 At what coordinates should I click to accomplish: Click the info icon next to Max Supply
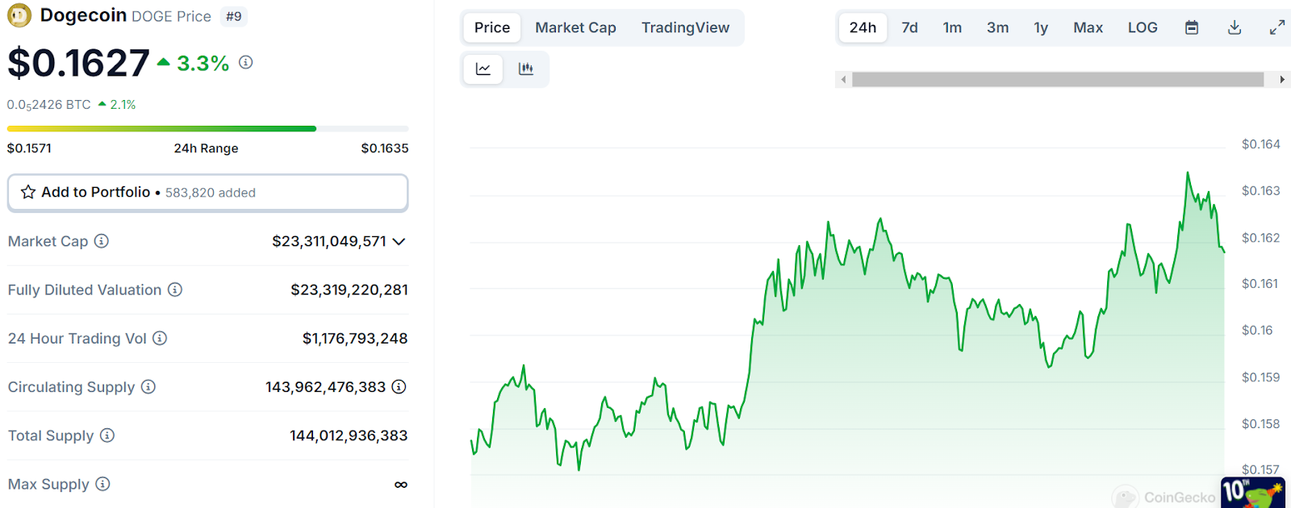(102, 484)
